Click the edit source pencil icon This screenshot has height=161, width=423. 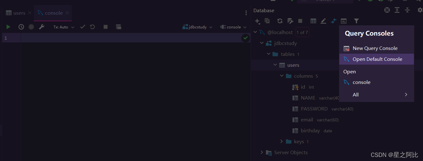[323, 21]
